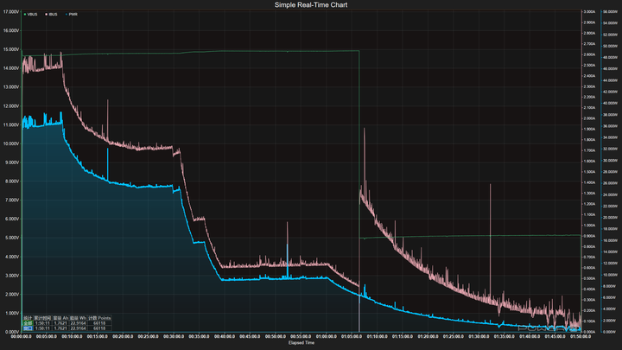Select the green row label in statistics table
This screenshot has width=622, height=350.
(28, 323)
